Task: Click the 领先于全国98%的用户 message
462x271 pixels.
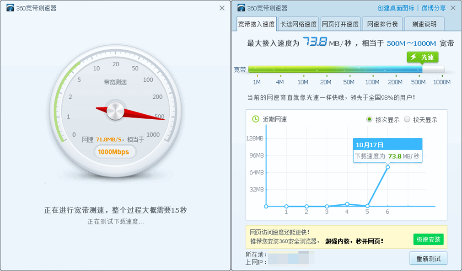Action: coord(383,97)
